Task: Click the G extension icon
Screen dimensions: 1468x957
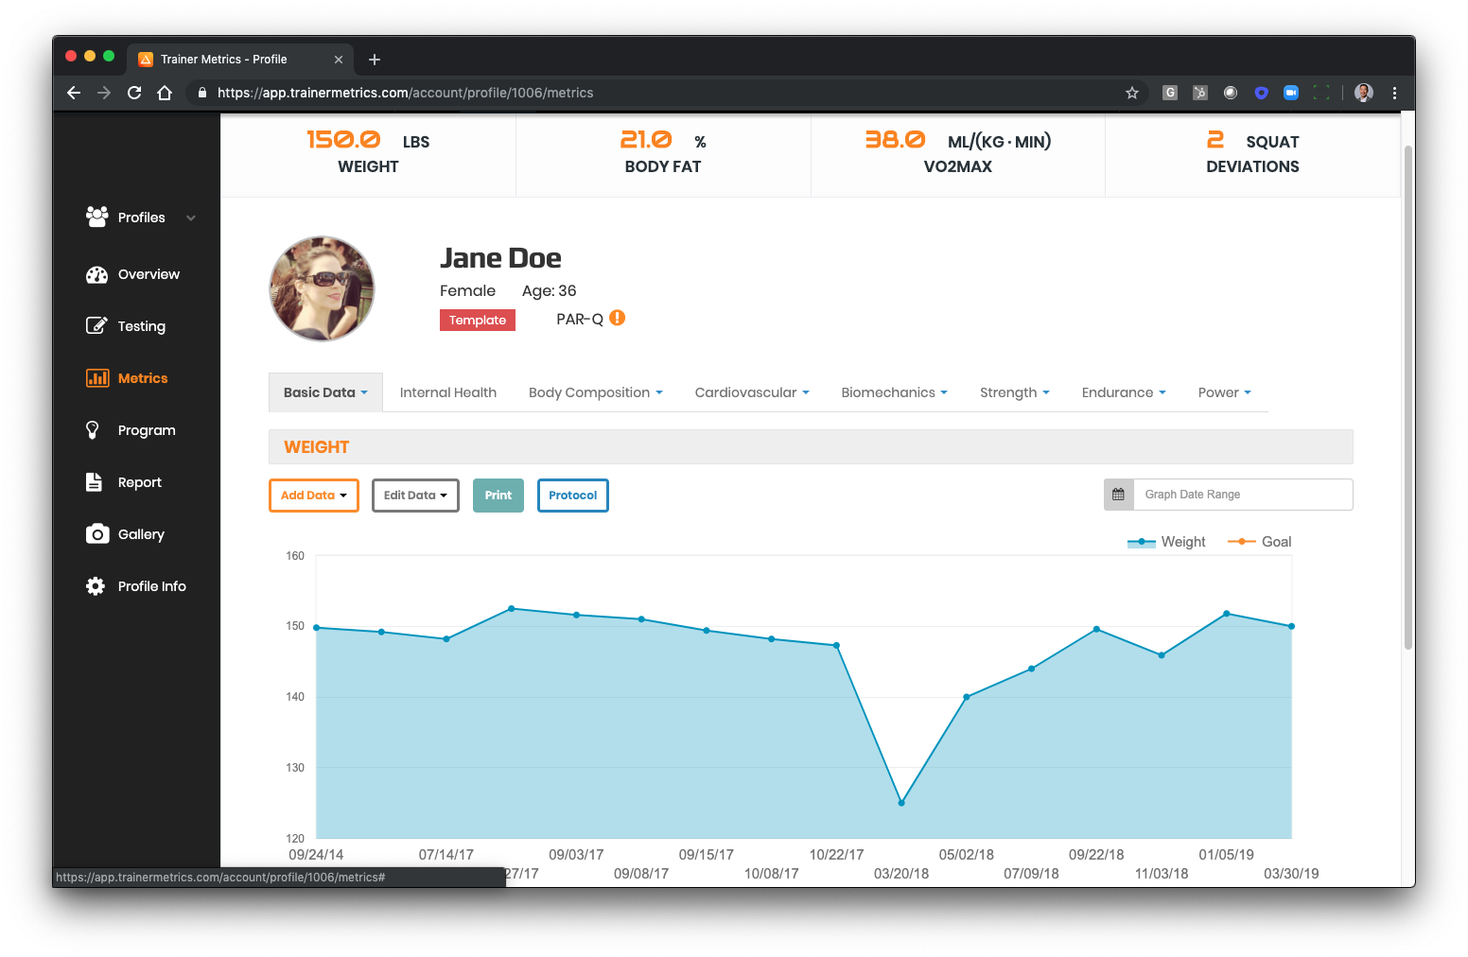Action: click(1170, 93)
